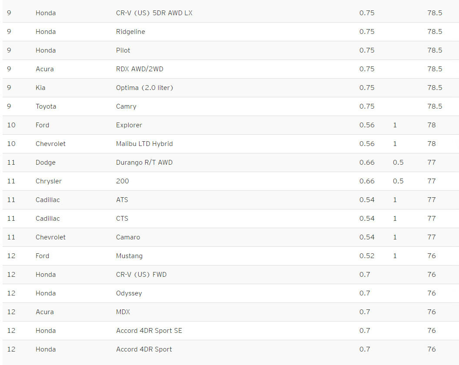Select the CR-V (US) FWD entry
Image resolution: width=459 pixels, height=365 pixels.
(141, 275)
